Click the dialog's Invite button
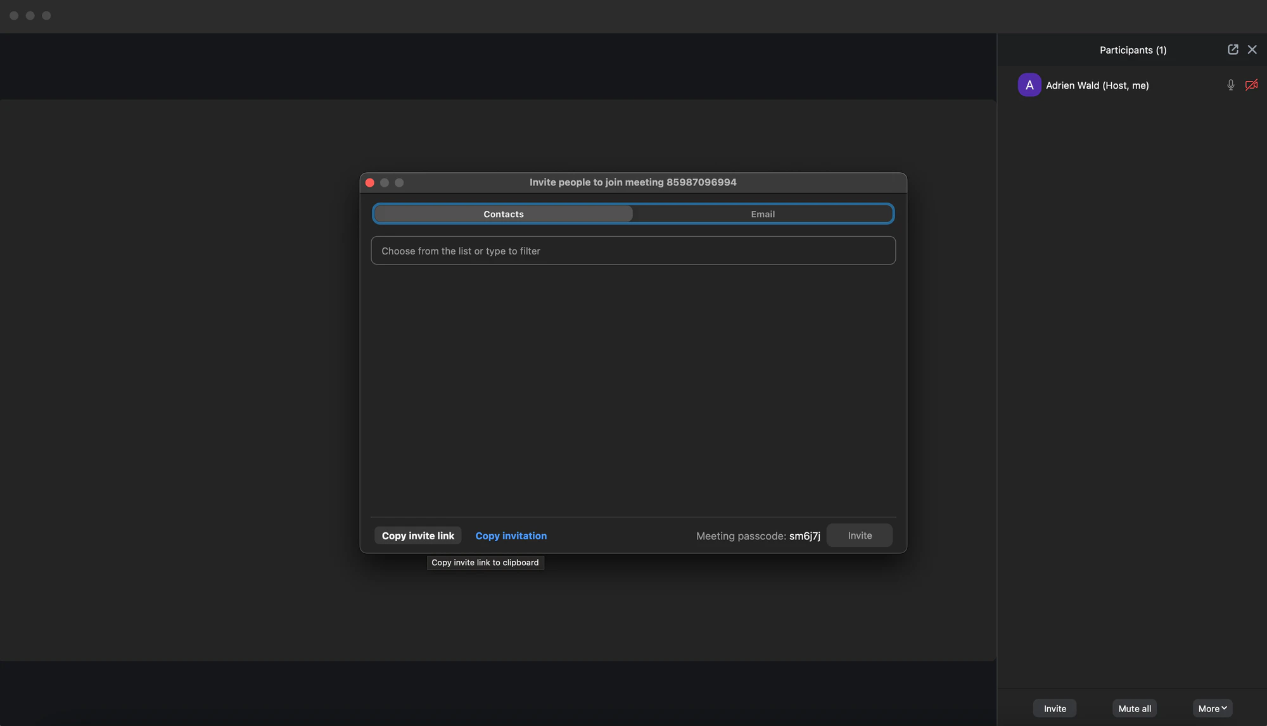The image size is (1267, 726). [x=860, y=535]
